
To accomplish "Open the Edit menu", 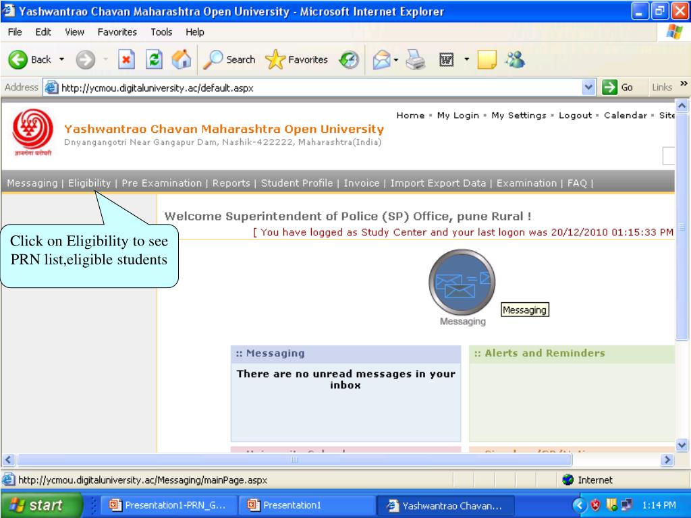I will (x=43, y=32).
